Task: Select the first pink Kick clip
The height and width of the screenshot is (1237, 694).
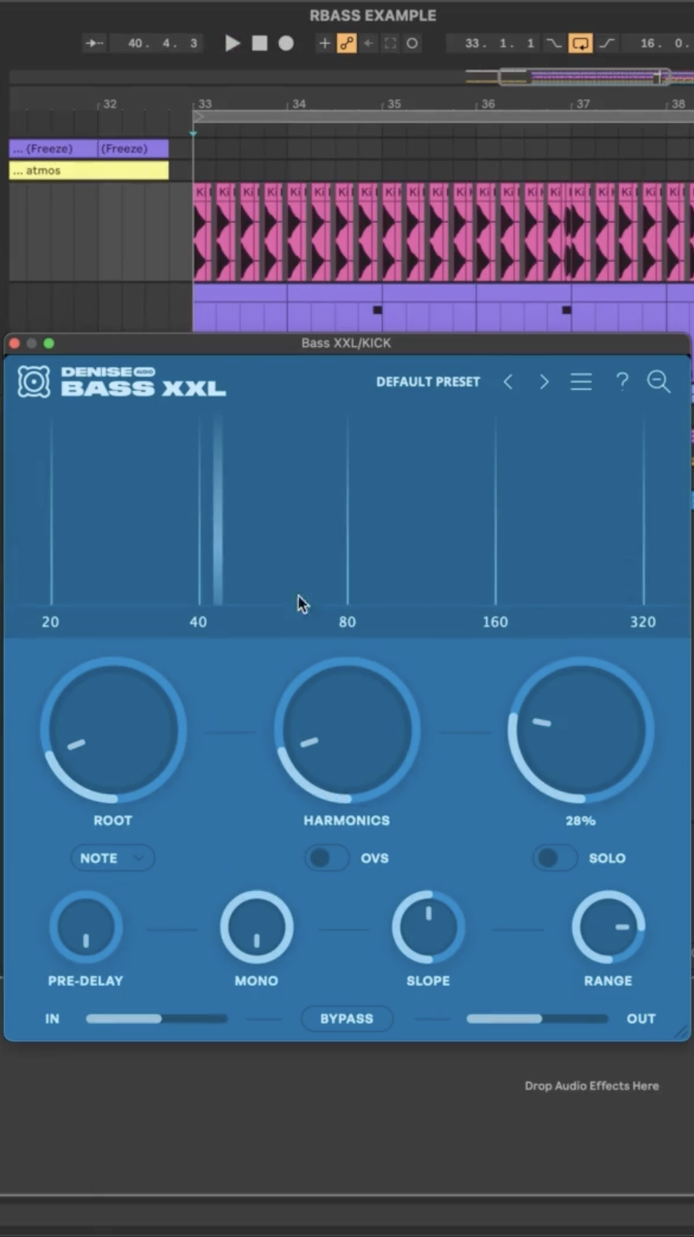Action: [202, 232]
